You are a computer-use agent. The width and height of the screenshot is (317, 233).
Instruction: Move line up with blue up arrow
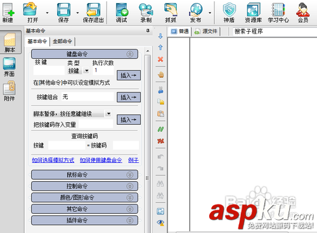pos(160,47)
